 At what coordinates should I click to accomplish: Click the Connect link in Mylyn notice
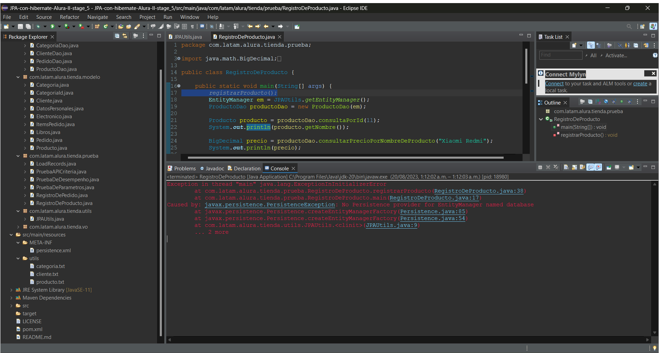pyautogui.click(x=554, y=84)
